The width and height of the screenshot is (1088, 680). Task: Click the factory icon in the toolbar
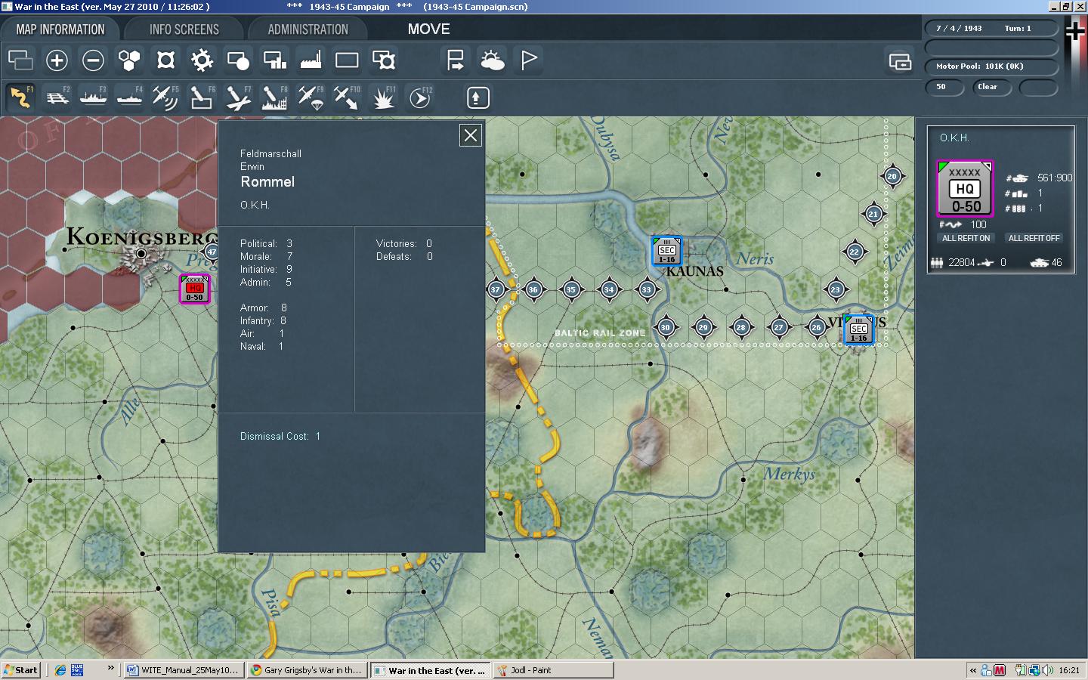coord(311,60)
